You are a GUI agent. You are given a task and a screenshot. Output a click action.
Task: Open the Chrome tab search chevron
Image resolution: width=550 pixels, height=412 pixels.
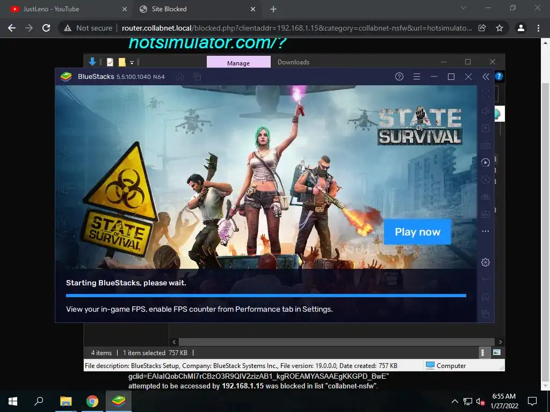(464, 8)
